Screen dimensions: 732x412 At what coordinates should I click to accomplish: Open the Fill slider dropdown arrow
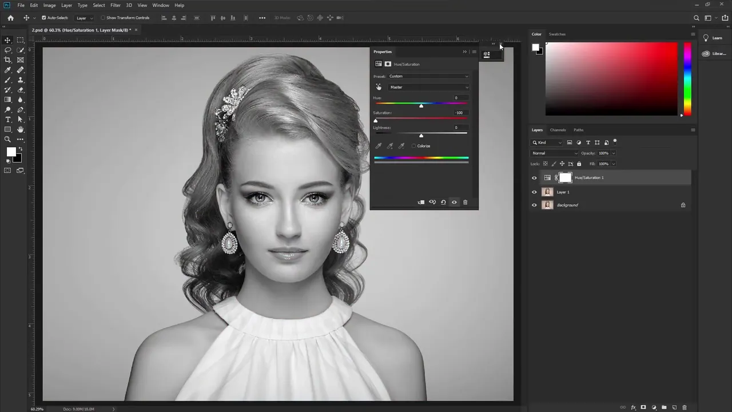click(x=614, y=164)
